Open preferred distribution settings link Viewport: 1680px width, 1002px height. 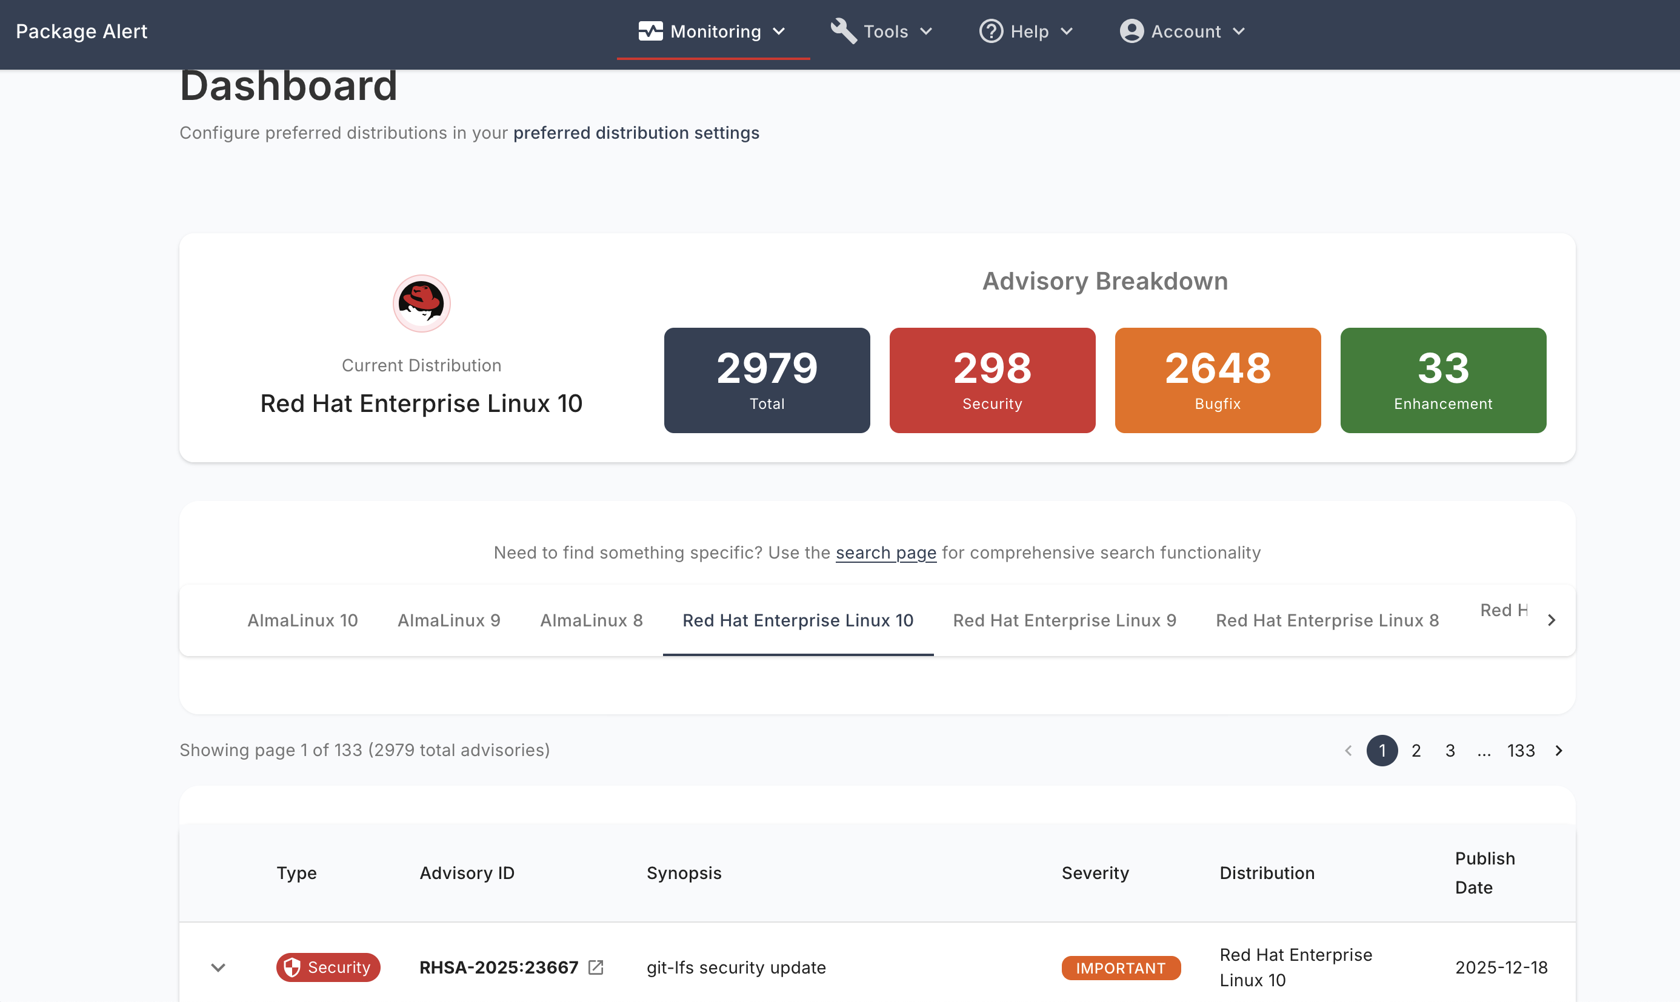[x=636, y=132]
